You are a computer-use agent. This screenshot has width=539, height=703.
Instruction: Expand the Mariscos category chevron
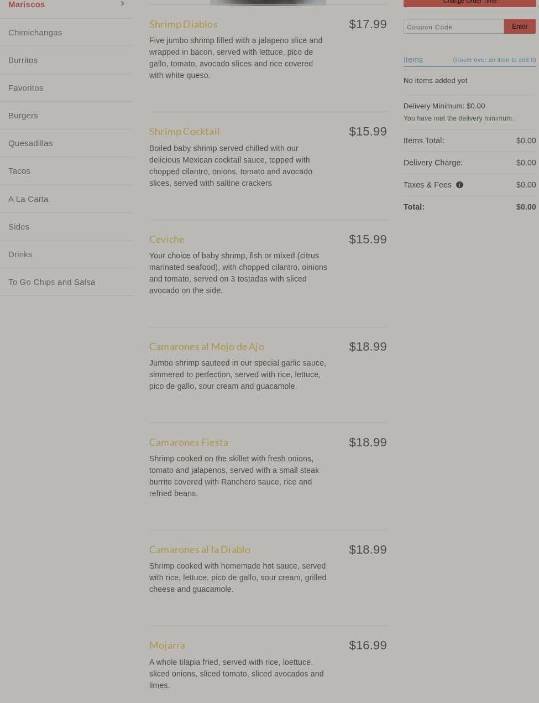point(122,4)
